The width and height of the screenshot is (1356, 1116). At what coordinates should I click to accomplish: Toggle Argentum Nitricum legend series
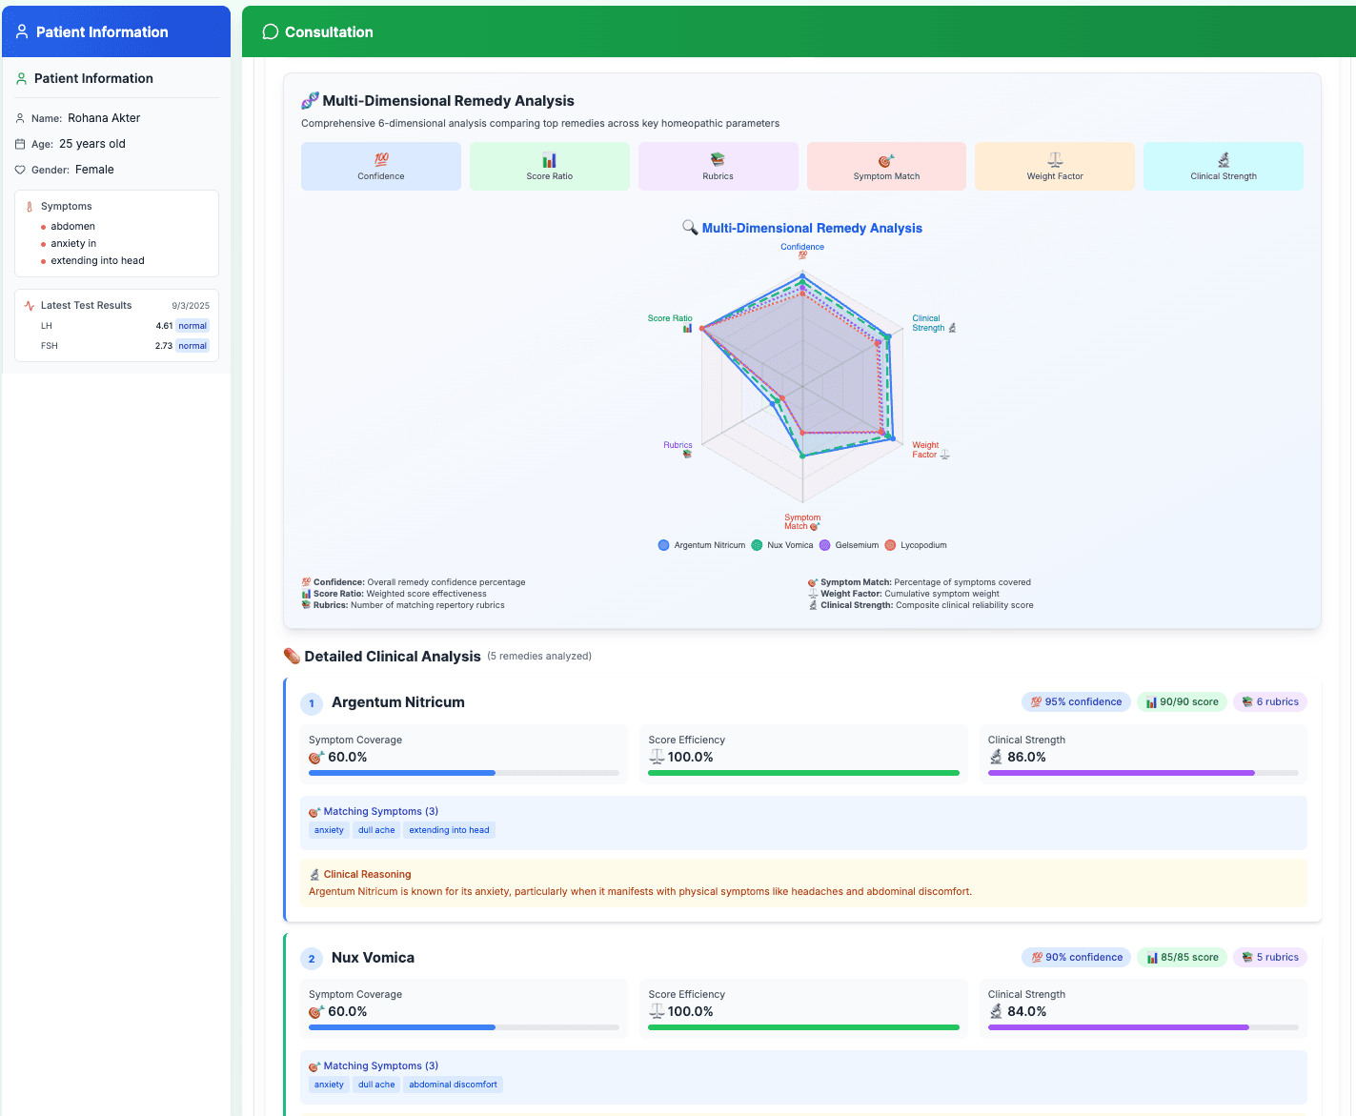click(701, 545)
